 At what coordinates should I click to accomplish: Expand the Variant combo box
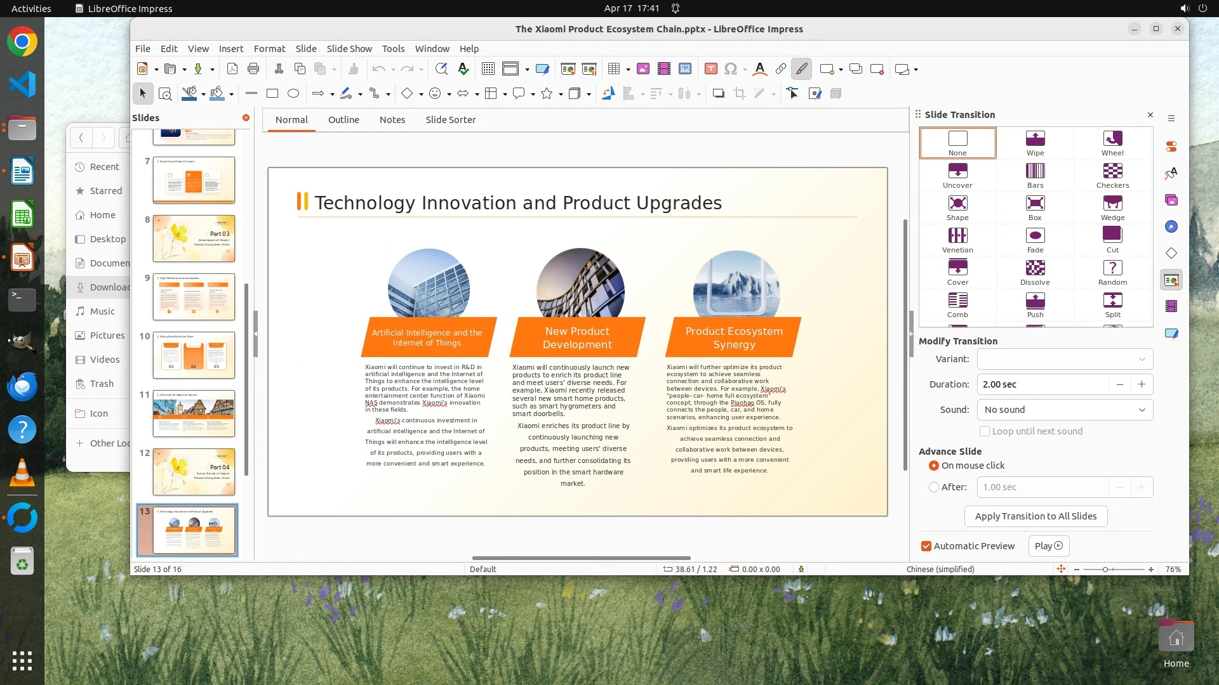(x=1065, y=359)
